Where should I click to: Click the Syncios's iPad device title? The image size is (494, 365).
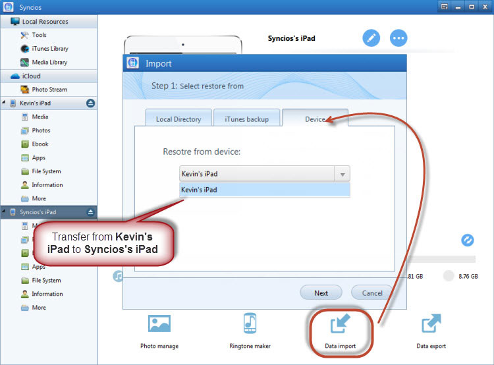click(x=291, y=38)
